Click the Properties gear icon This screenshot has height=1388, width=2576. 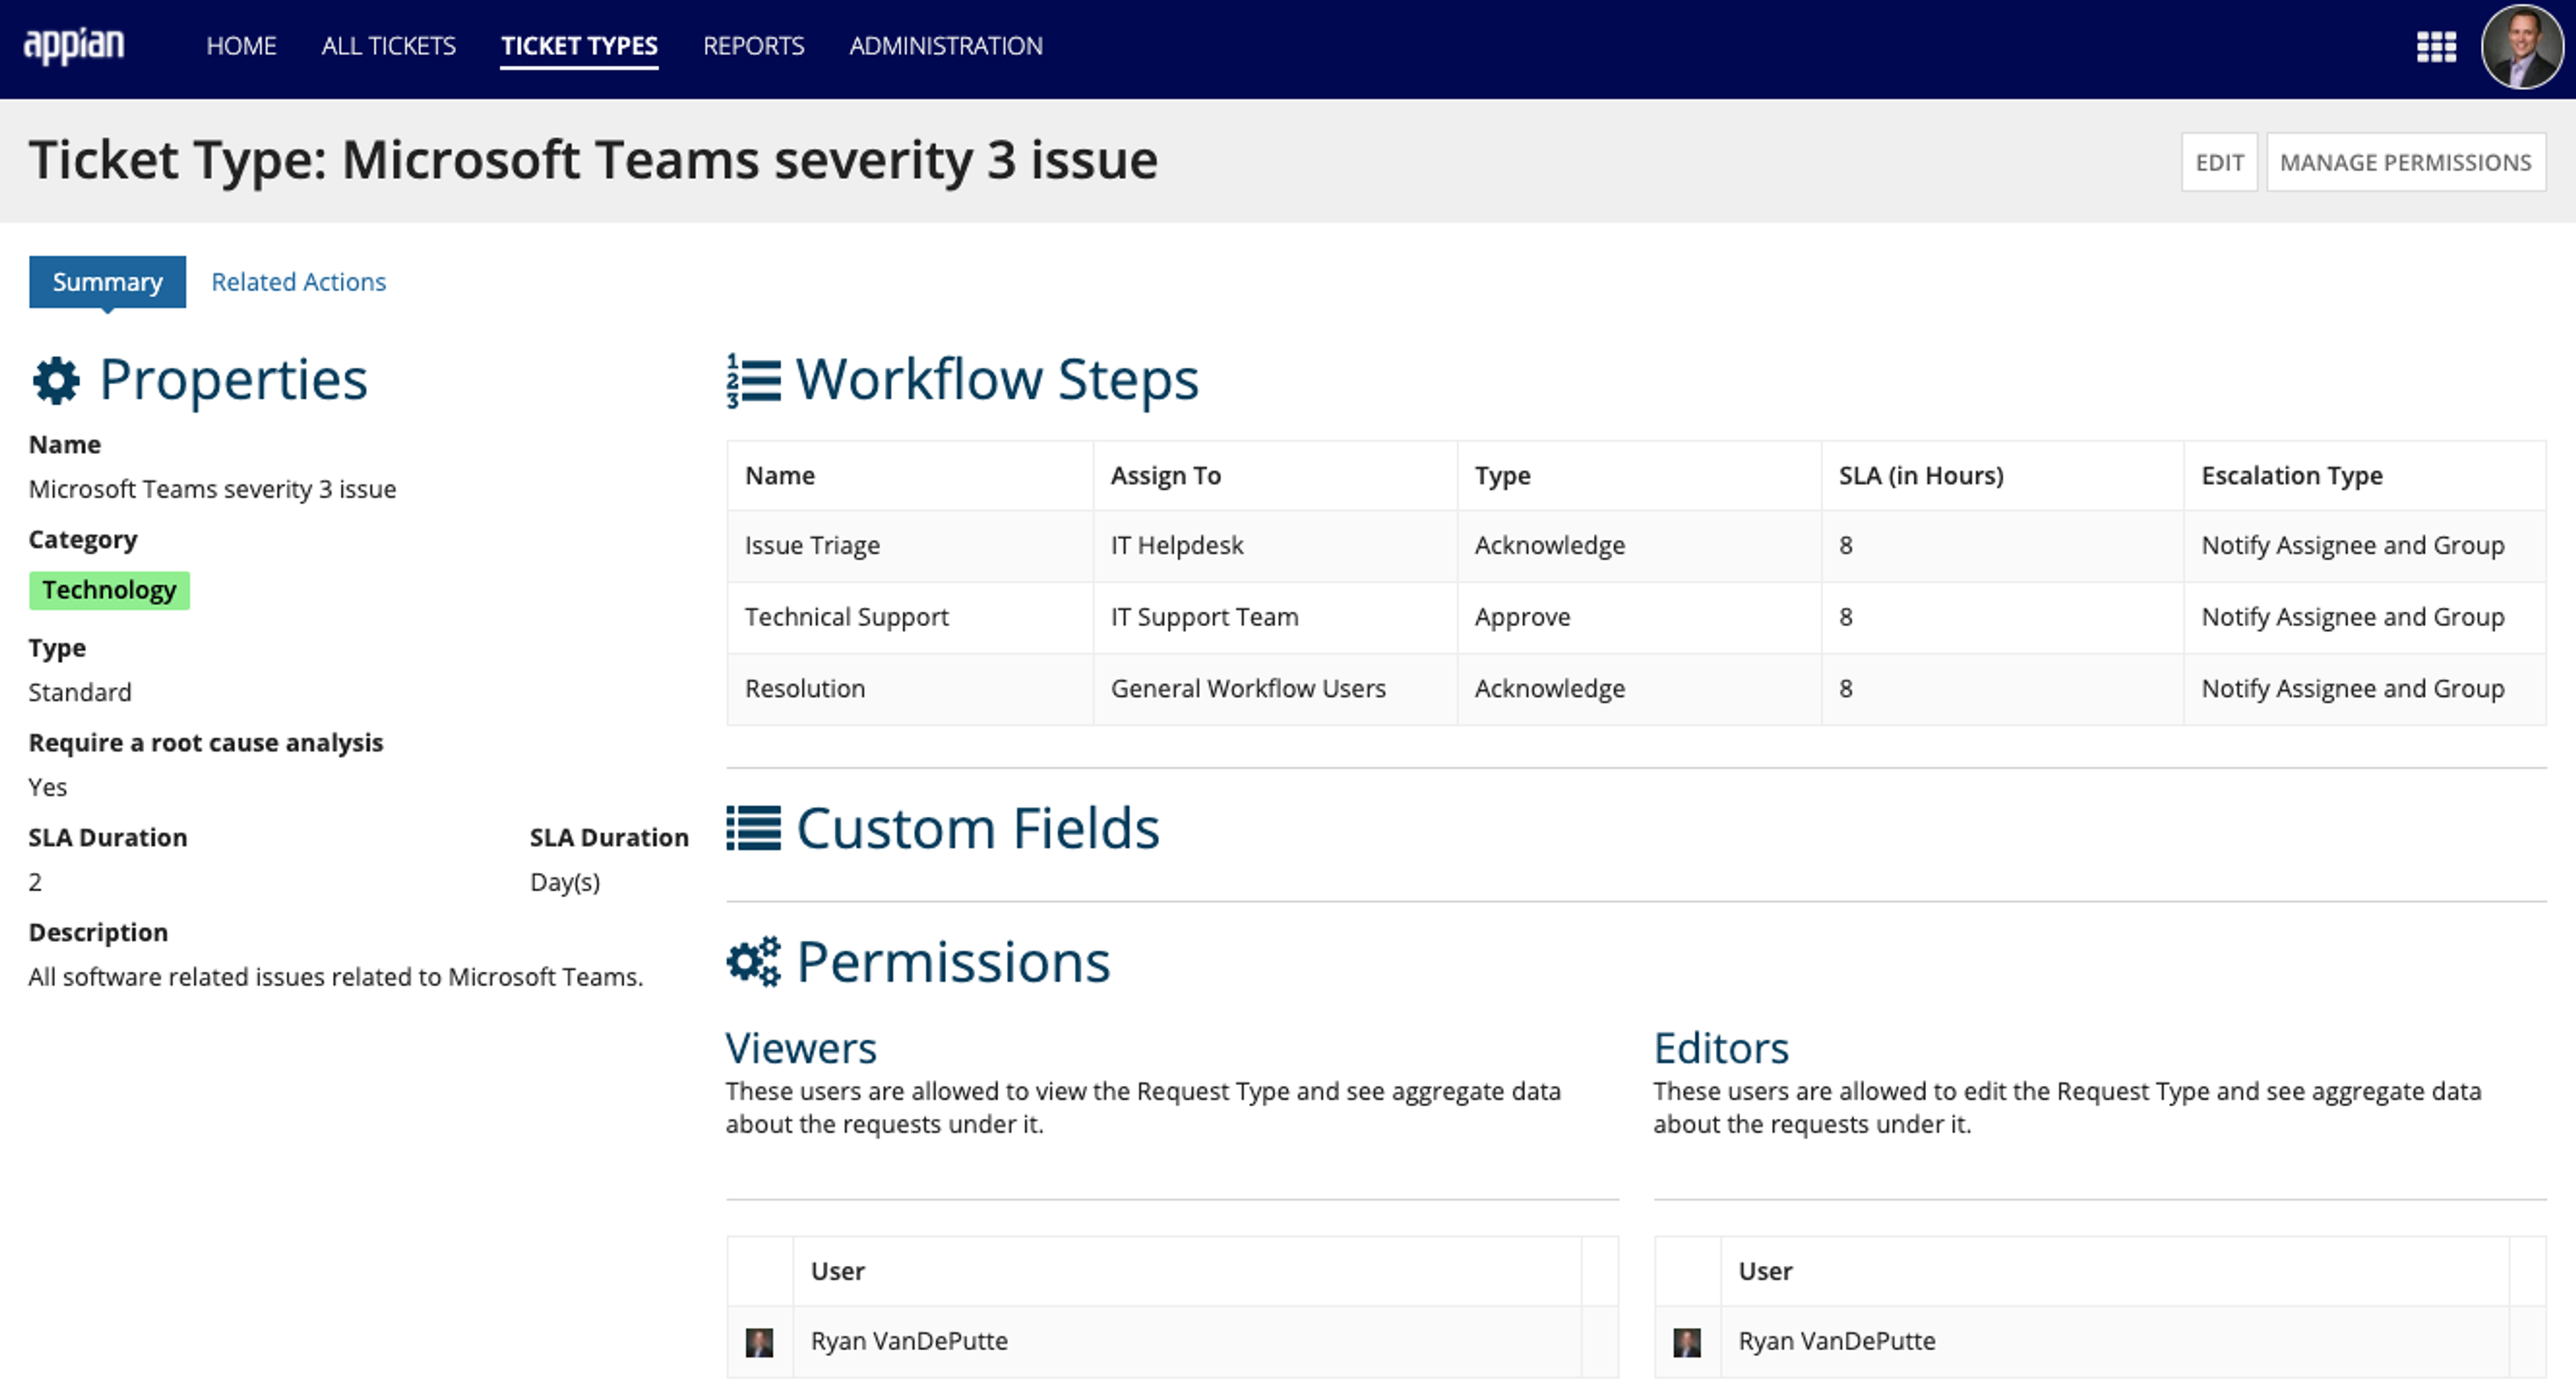click(x=56, y=381)
